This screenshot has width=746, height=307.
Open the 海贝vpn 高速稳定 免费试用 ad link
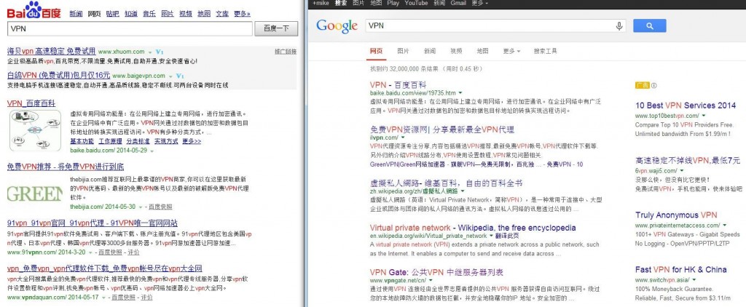[52, 51]
